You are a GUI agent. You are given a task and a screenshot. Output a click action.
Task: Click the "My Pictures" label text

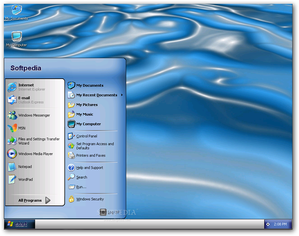(x=87, y=105)
